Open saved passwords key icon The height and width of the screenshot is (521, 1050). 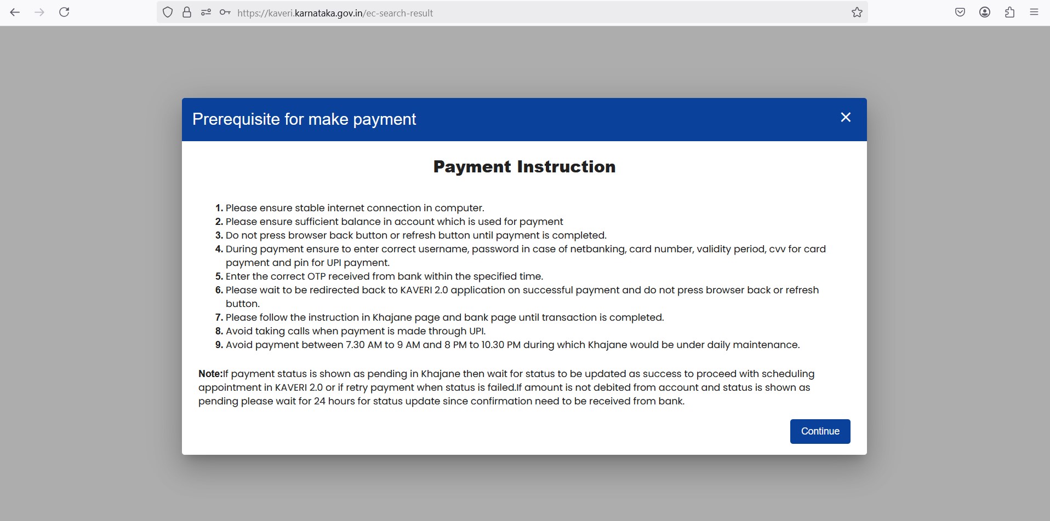point(225,13)
